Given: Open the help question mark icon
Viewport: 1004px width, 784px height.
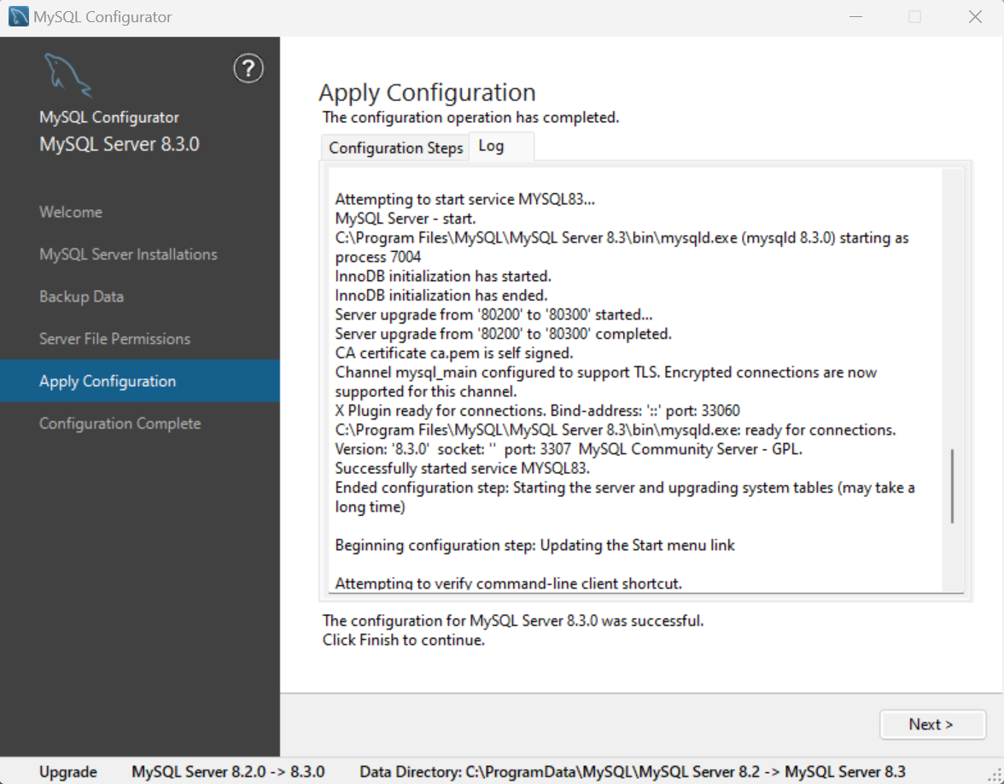Looking at the screenshot, I should 248,68.
